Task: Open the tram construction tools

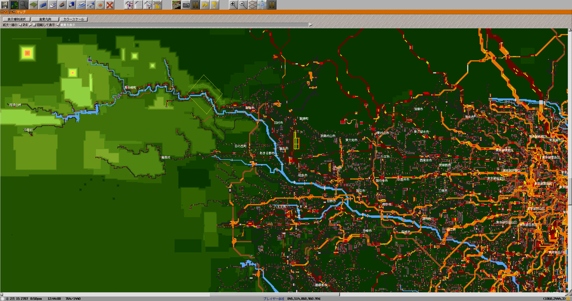Action: [x=62, y=5]
